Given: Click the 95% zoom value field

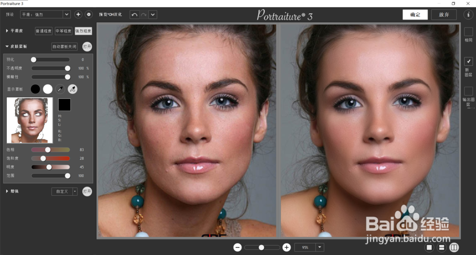Looking at the screenshot, I should tap(305, 247).
